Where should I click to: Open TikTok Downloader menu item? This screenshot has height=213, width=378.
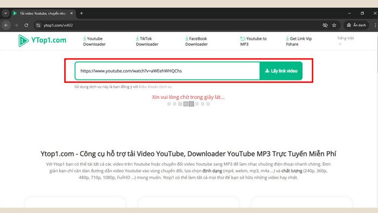[147, 41]
